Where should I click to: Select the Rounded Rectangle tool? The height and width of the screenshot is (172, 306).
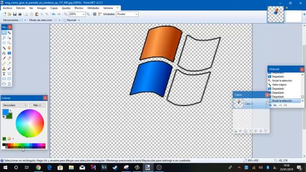point(9,79)
